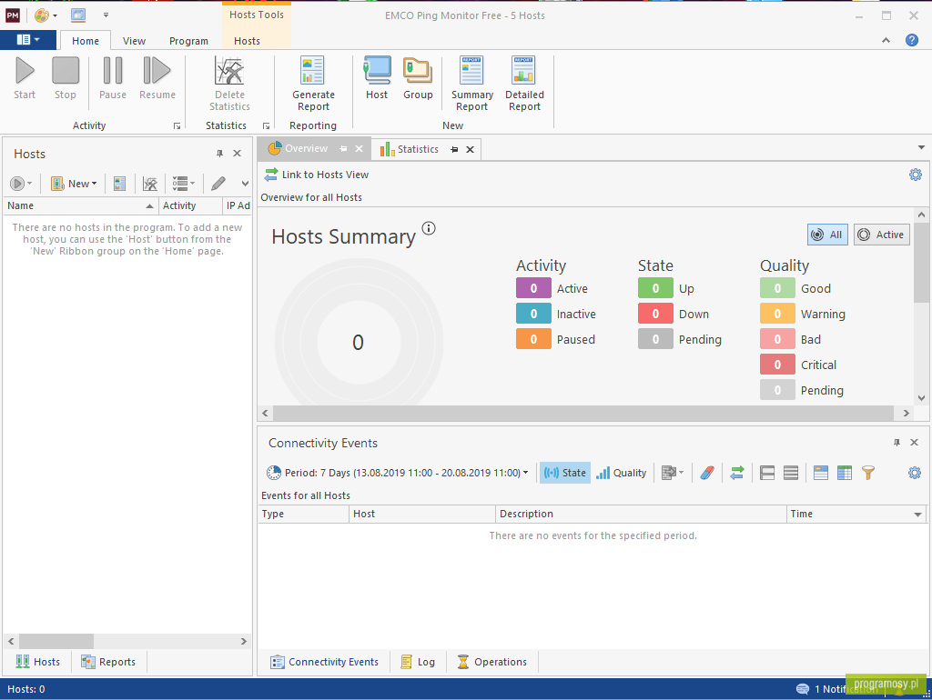932x700 pixels.
Task: Click the group-by-box layout icon in events toolbar
Action: tap(820, 473)
